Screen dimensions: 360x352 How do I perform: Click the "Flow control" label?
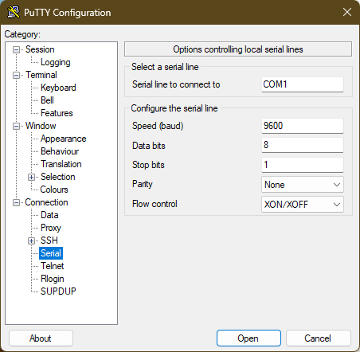coord(155,204)
